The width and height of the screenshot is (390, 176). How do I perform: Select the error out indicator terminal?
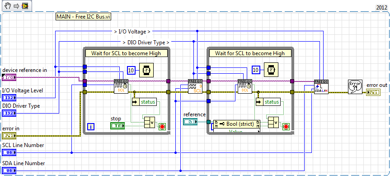(373, 92)
